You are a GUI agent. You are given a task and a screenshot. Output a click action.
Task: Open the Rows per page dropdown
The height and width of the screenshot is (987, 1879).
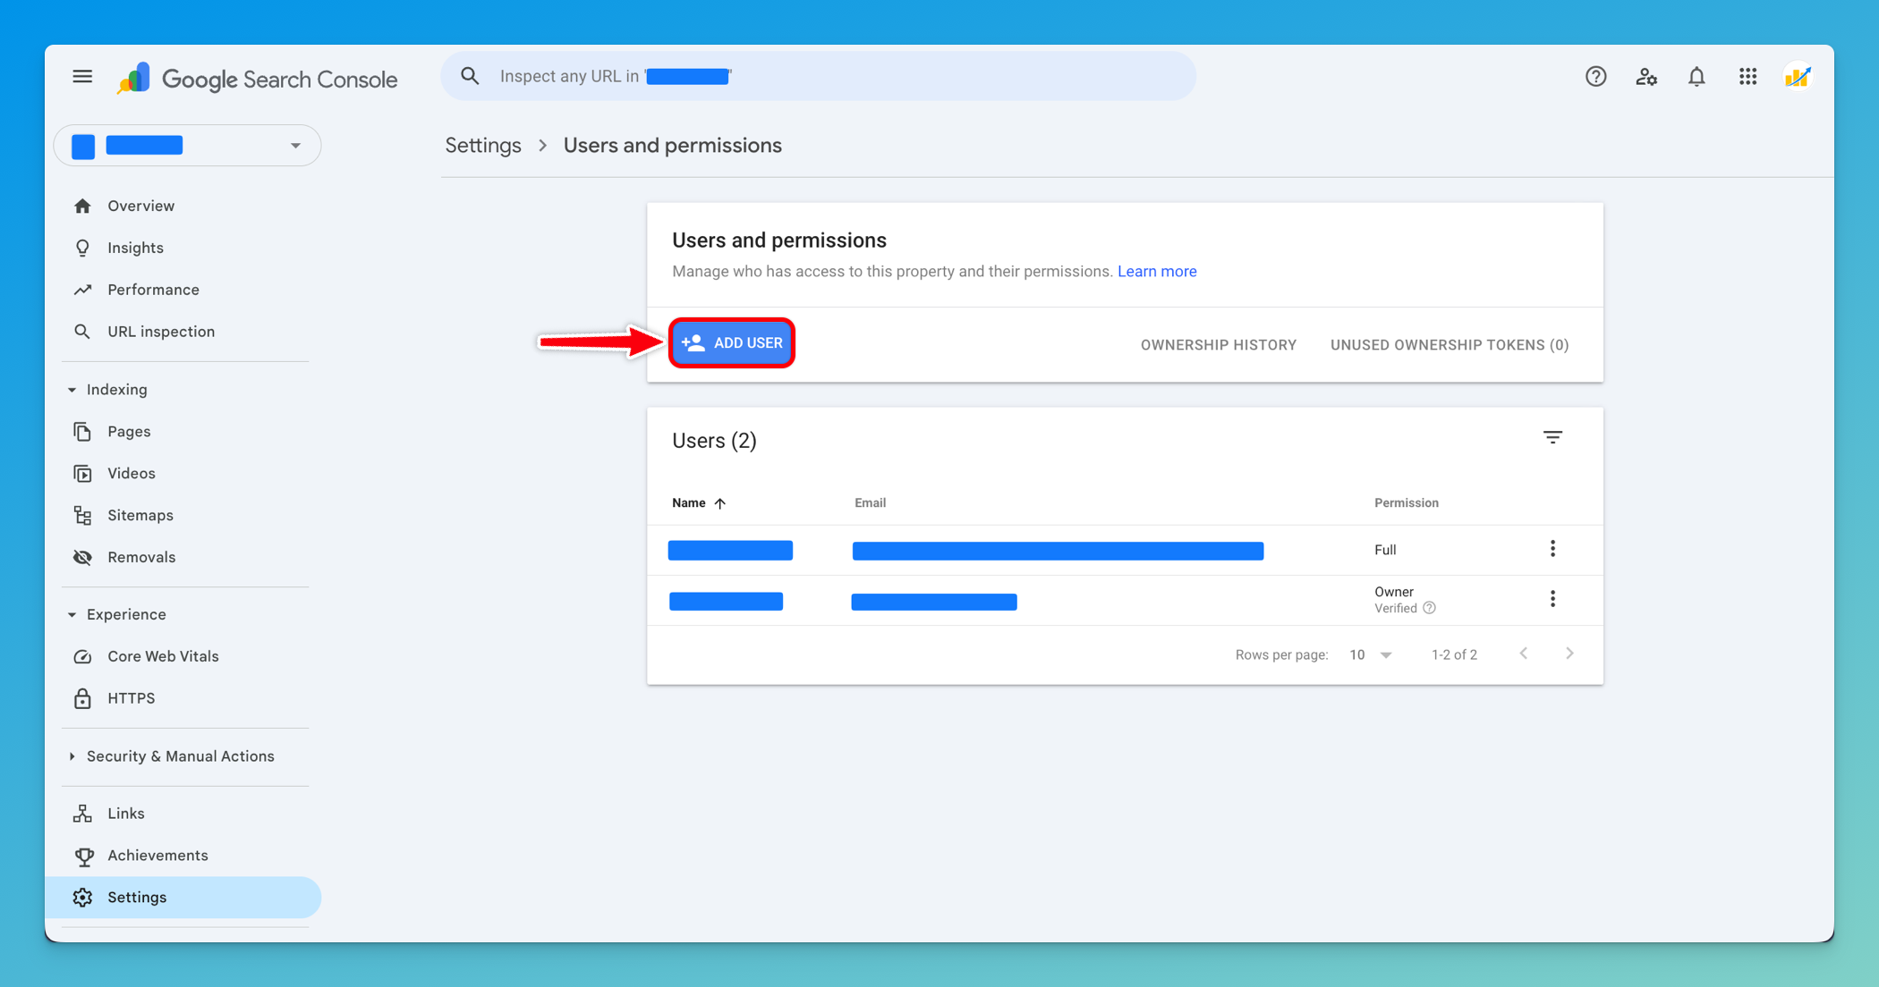1369,654
